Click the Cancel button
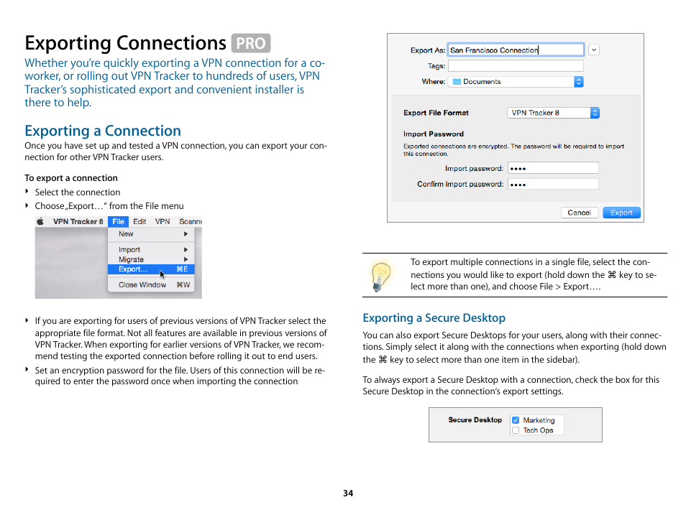 pos(580,213)
